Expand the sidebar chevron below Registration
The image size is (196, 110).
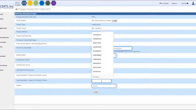tap(12, 33)
